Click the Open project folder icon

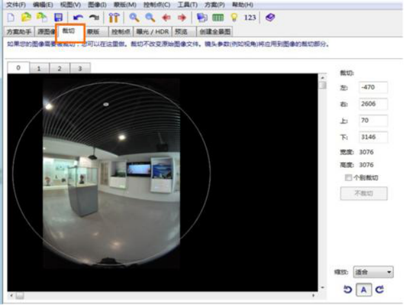click(x=26, y=17)
